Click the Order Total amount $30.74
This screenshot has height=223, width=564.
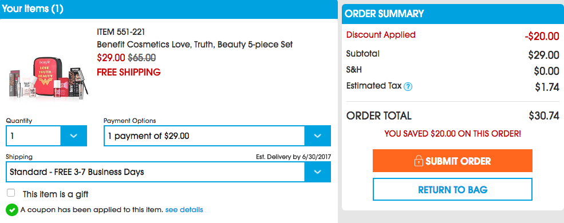coord(544,116)
